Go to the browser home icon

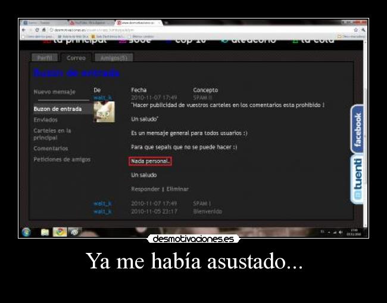[43, 30]
